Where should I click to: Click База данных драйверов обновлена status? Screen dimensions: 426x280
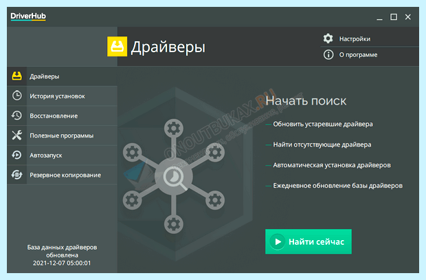(x=62, y=251)
